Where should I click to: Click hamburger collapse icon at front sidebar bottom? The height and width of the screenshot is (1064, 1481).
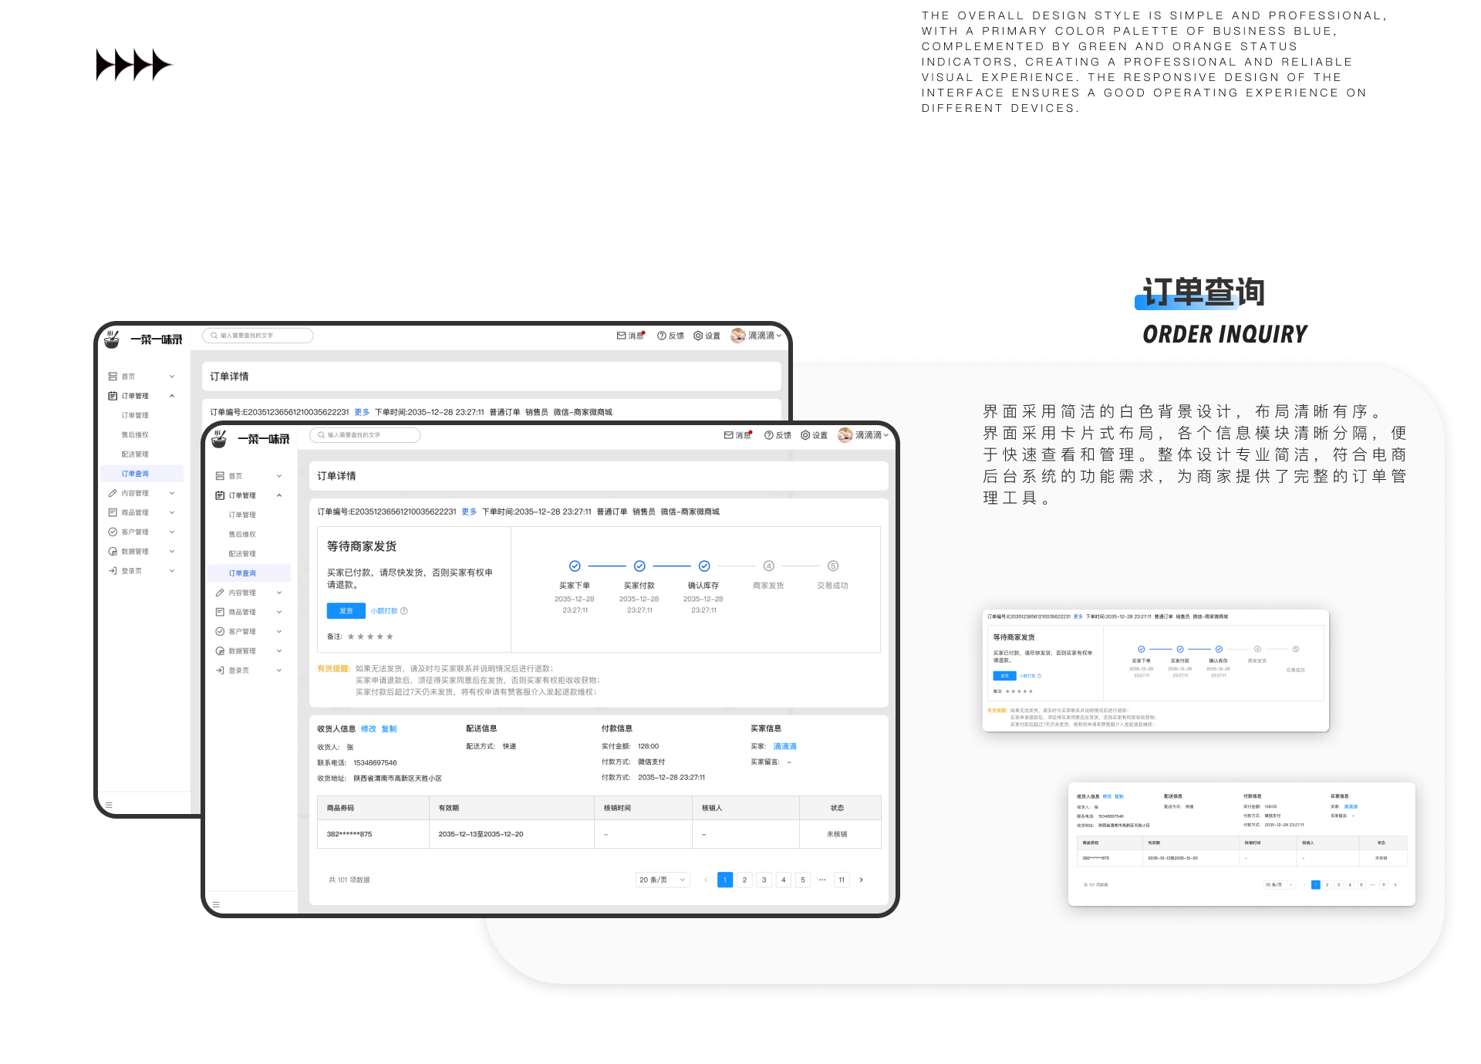click(216, 904)
